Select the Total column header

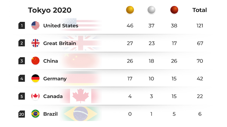point(199,10)
